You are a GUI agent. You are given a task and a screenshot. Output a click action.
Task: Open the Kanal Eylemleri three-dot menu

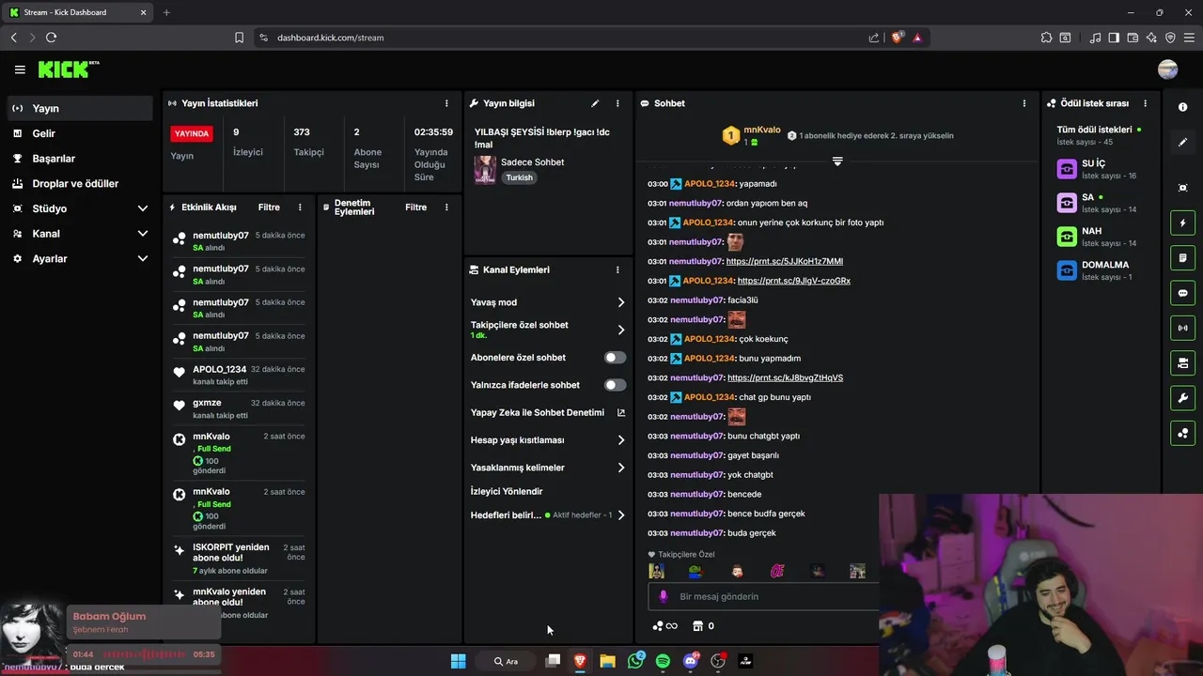617,269
